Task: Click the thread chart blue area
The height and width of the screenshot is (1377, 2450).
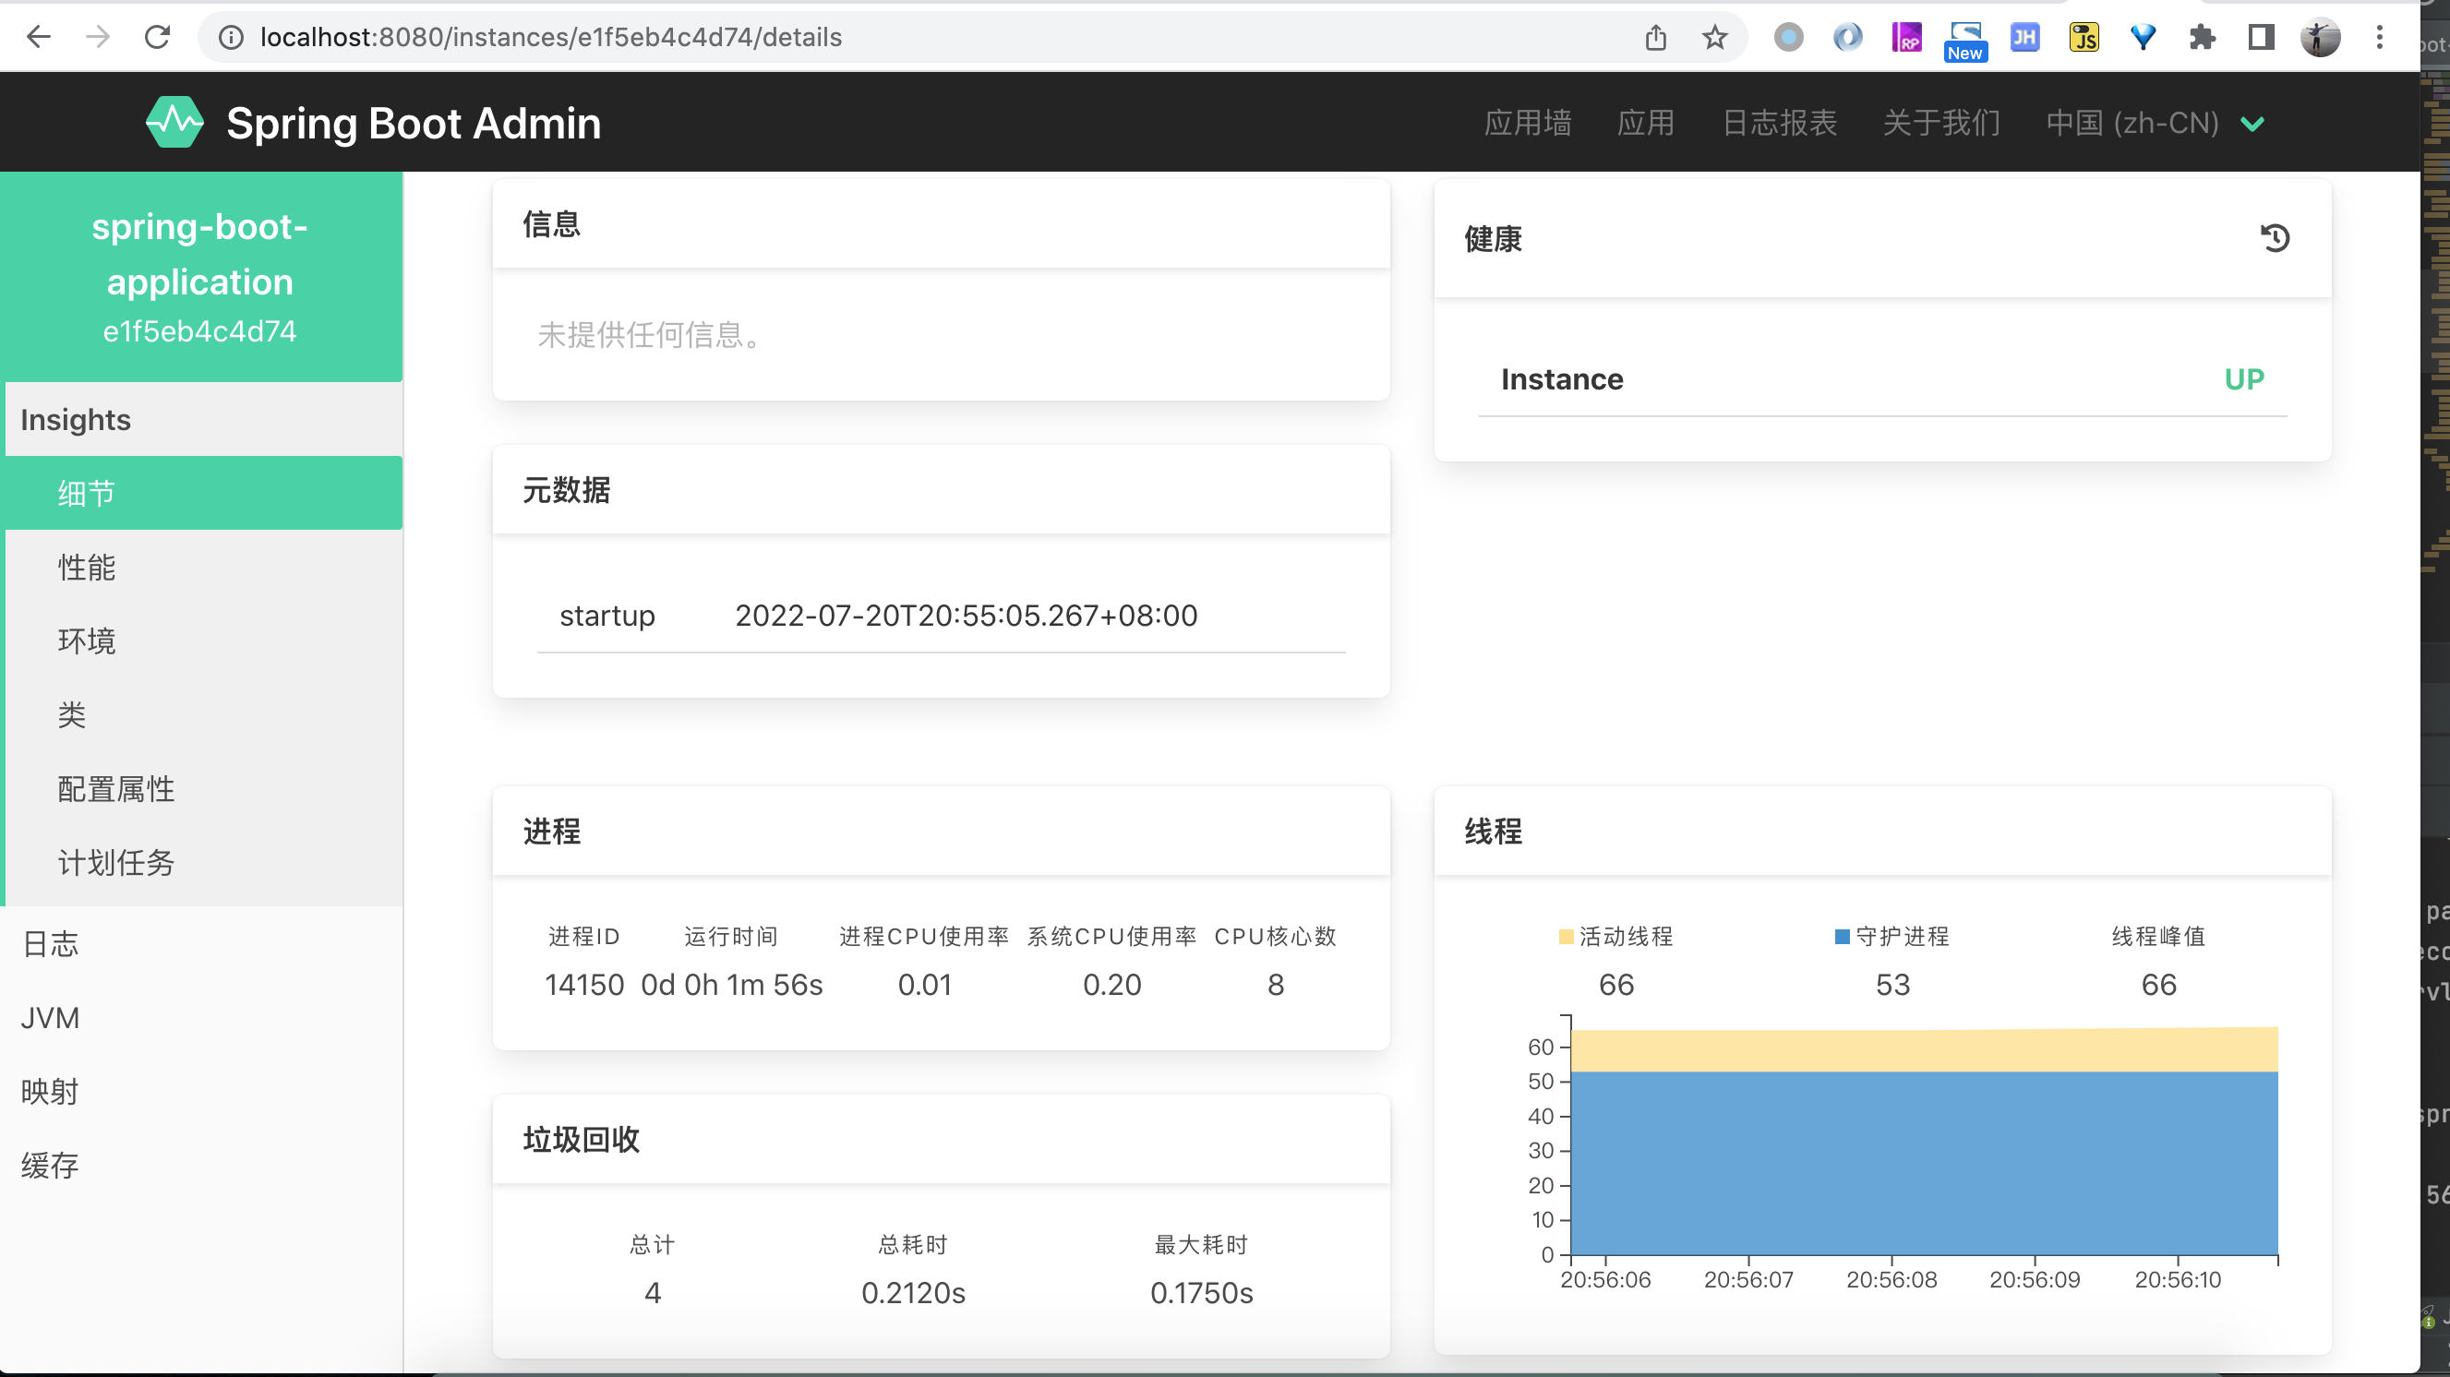Action: 1924,1162
